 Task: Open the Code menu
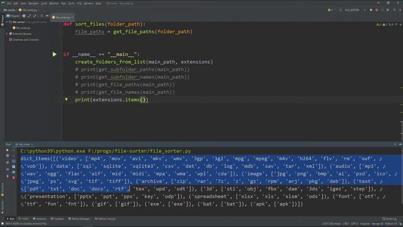44,3
